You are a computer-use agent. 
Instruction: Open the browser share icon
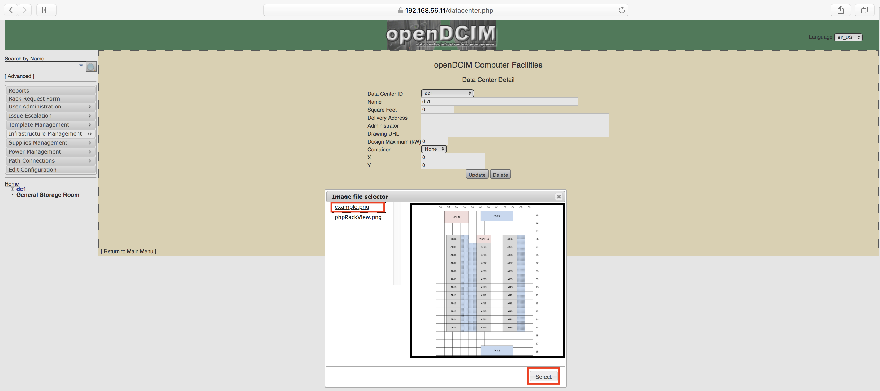[x=841, y=10]
